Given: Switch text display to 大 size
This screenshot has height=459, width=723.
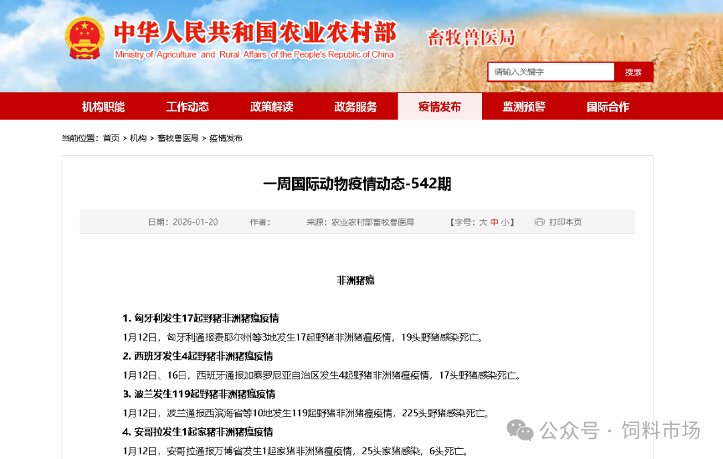Looking at the screenshot, I should point(482,221).
